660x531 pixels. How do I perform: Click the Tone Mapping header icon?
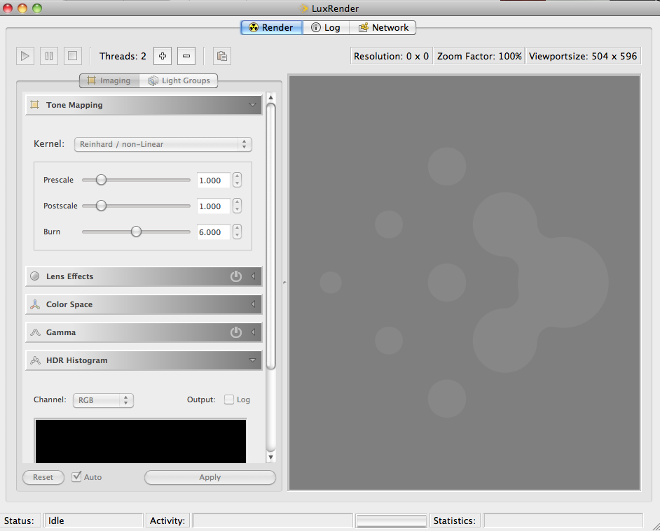(34, 105)
